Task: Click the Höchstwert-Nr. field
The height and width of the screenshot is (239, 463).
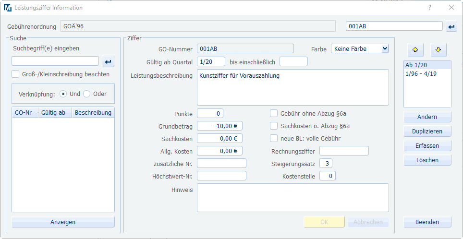Action: 221,176
